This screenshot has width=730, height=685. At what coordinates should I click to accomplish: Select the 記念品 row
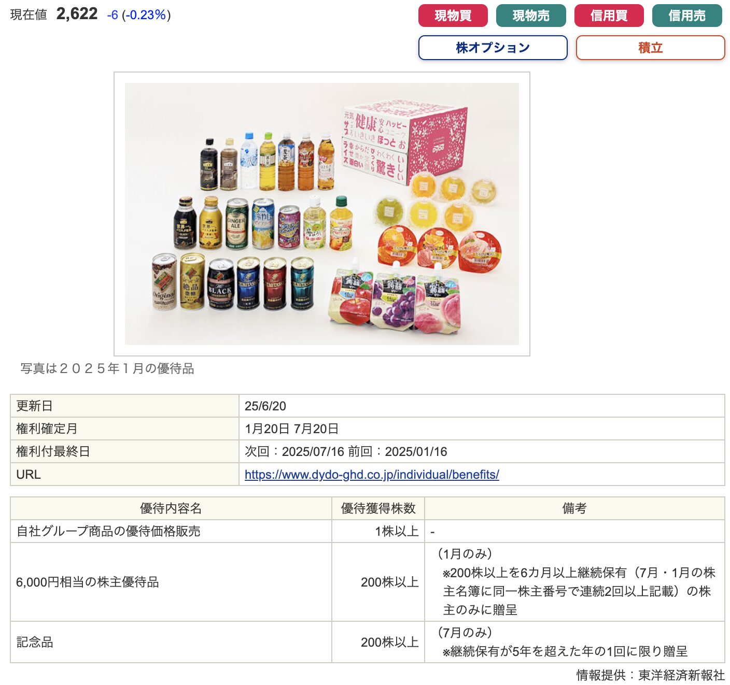pos(368,643)
